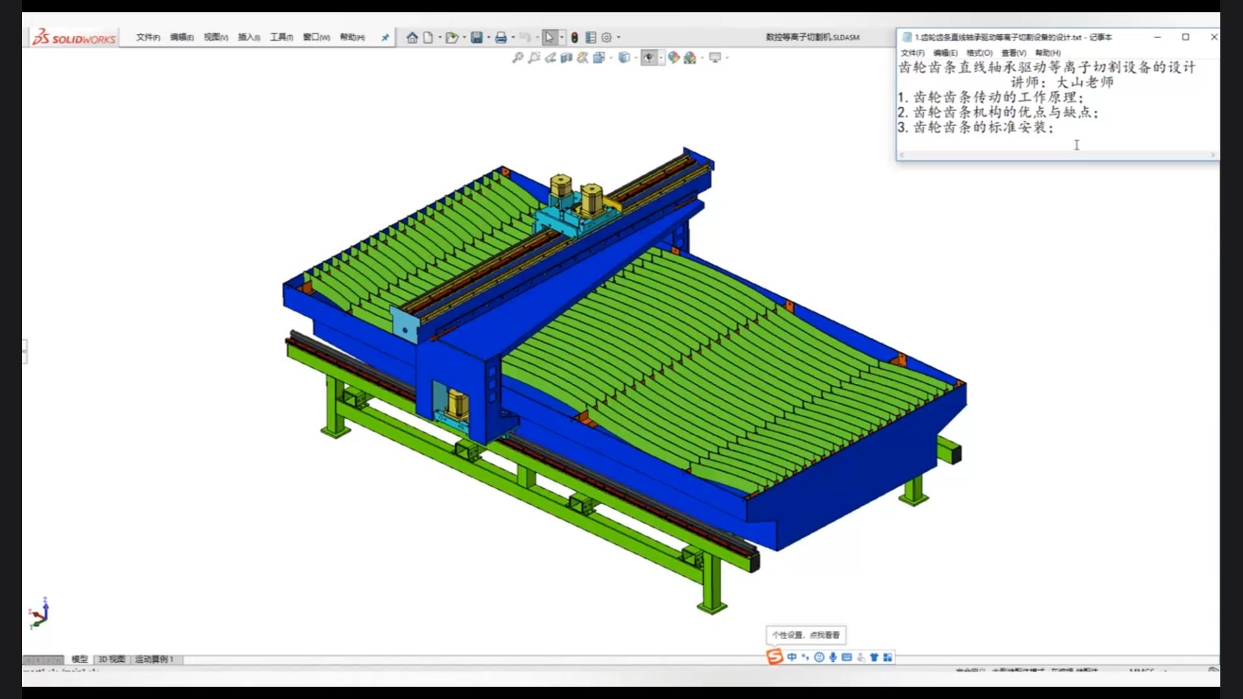Viewport: 1243px width, 699px height.
Task: Expand the Save dropdown arrow
Action: tap(489, 38)
